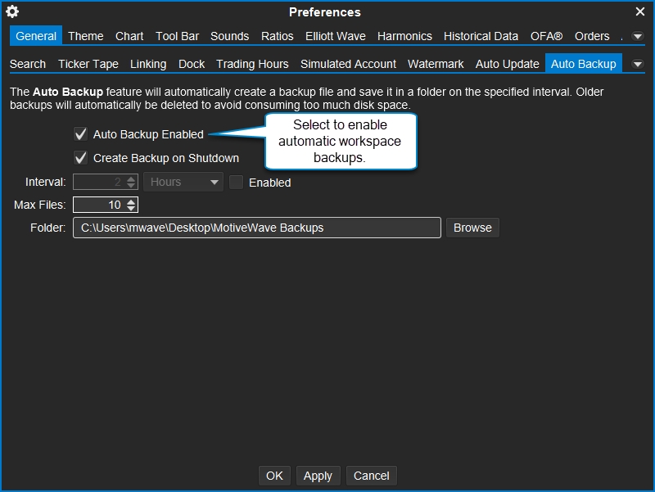Open the Hours interval unit dropdown

(x=183, y=183)
